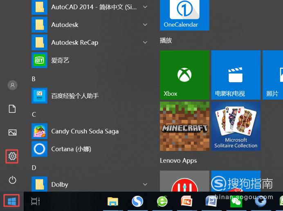Open the 照片 tile
This screenshot has height=211, width=283.
tap(273, 75)
